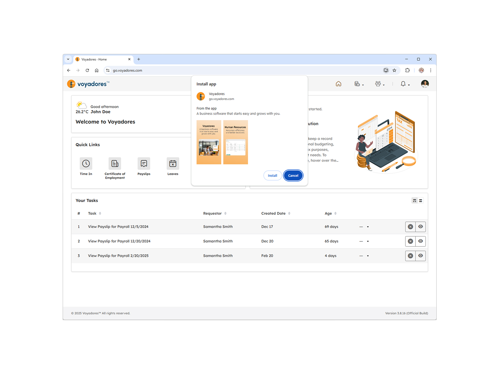Screen dimensions: 499x374
Task: Open the notifications bell menu
Action: pyautogui.click(x=405, y=84)
